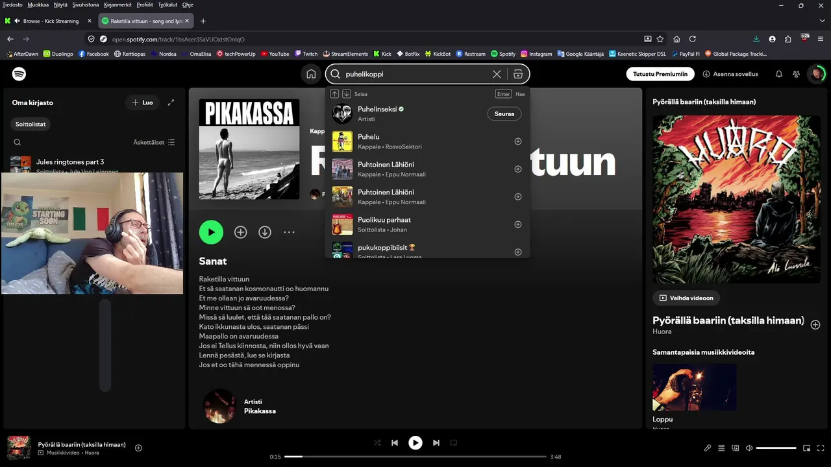Screen dimensions: 831x467
Task: Open the notifications bell
Action: point(779,74)
